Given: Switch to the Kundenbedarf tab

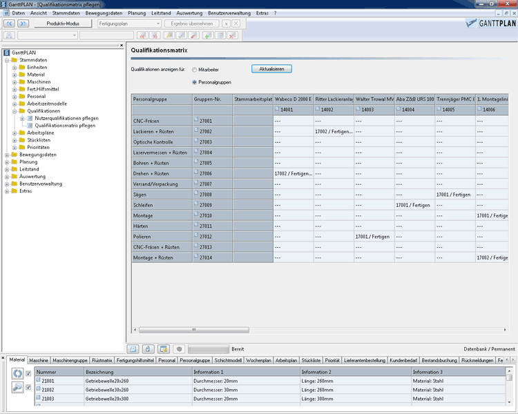Looking at the screenshot, I should click(403, 360).
